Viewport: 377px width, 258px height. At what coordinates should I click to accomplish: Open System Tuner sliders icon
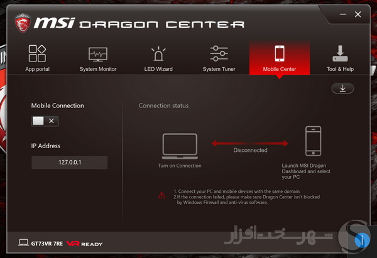coord(219,53)
